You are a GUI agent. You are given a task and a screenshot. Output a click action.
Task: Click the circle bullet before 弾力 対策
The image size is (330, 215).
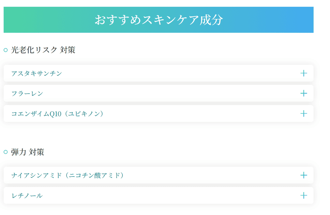coord(6,152)
